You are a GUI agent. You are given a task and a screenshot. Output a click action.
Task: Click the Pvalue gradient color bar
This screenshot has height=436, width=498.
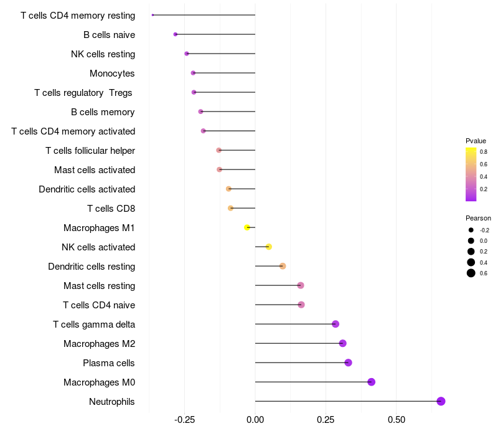click(x=471, y=174)
